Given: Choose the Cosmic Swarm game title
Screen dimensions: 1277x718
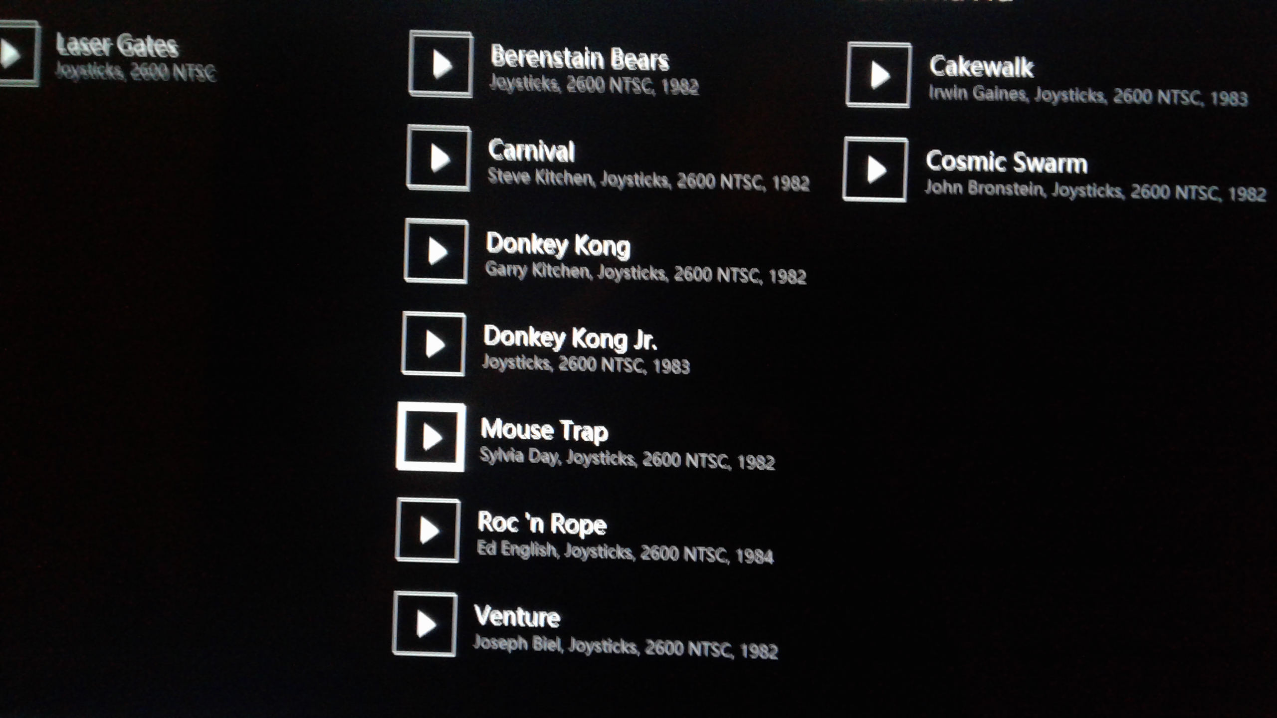Looking at the screenshot, I should pyautogui.click(x=1007, y=162).
